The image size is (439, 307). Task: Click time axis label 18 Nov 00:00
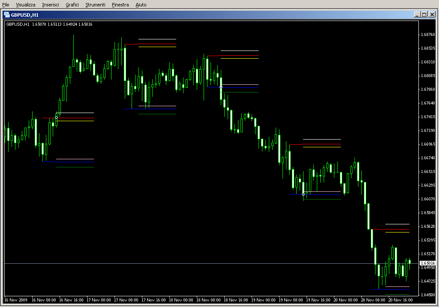pos(181,300)
